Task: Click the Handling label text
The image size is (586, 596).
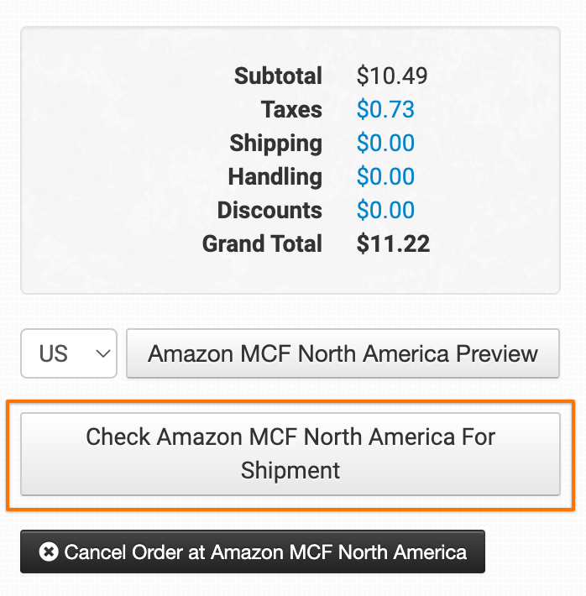Action: [275, 177]
